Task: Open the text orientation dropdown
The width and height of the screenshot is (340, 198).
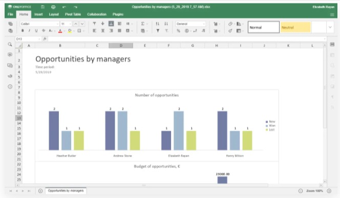Action: pos(129,24)
